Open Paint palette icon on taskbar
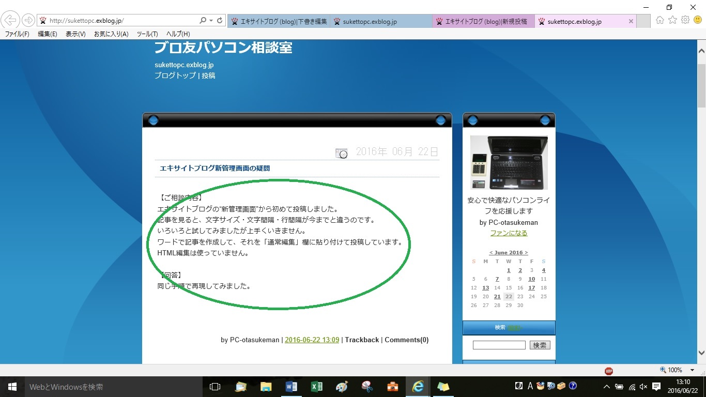This screenshot has width=706, height=397. click(x=342, y=387)
